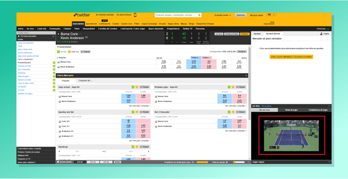Open Ver mercado completo under Apostas em Set

point(139,141)
